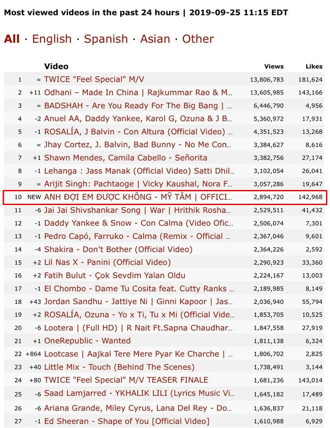Open Odhani – Made In China video
This screenshot has height=428, width=330.
click(138, 92)
